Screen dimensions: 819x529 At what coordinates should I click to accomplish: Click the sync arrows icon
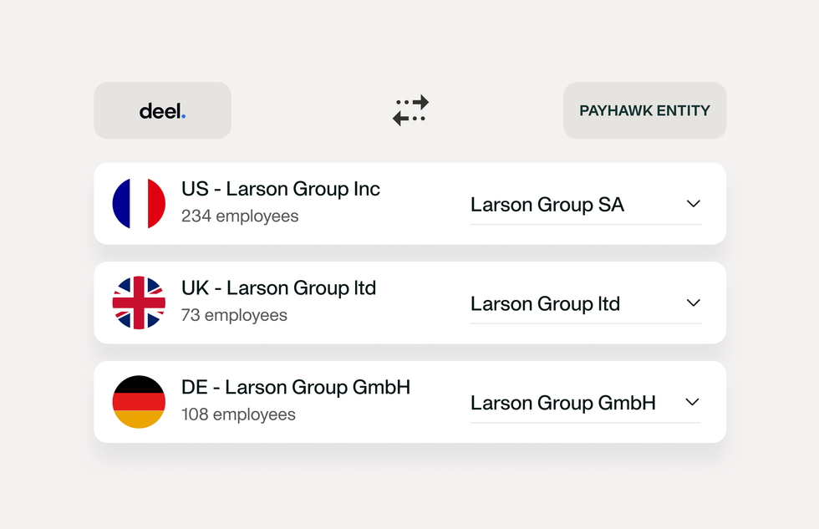409,109
